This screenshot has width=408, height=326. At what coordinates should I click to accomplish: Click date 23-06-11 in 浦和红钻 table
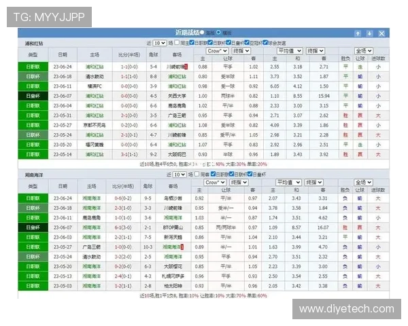tap(63, 86)
